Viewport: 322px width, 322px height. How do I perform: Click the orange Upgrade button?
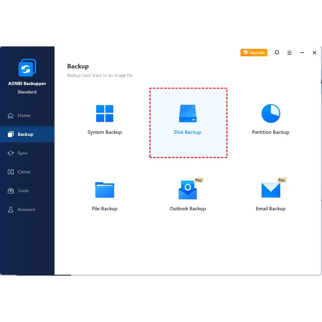tap(254, 52)
